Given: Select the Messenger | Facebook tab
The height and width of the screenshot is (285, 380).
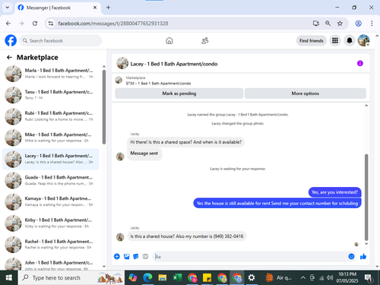Looking at the screenshot, I should 58,8.
